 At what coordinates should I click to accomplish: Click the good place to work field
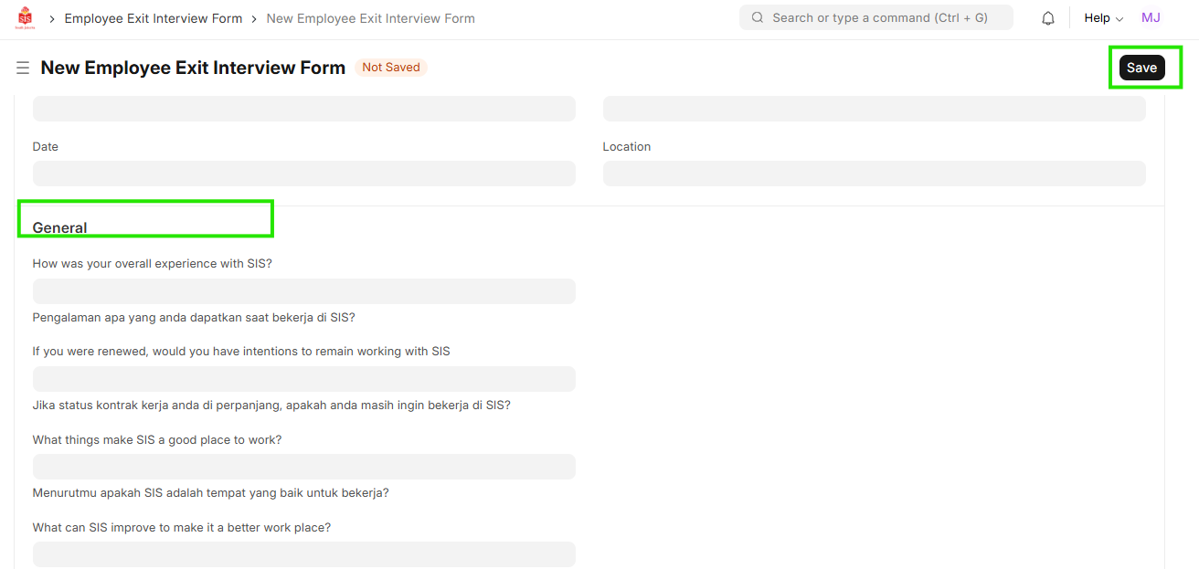[x=304, y=467]
